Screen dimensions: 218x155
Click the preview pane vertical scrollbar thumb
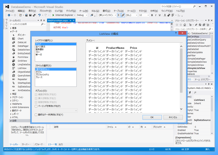click(181, 71)
